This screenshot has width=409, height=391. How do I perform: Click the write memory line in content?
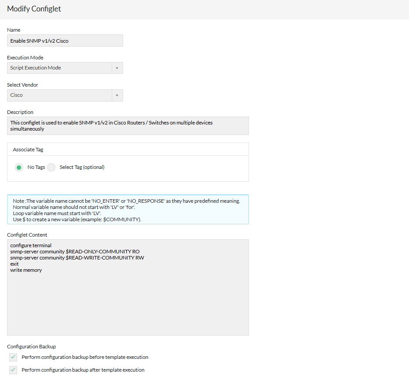(26, 270)
